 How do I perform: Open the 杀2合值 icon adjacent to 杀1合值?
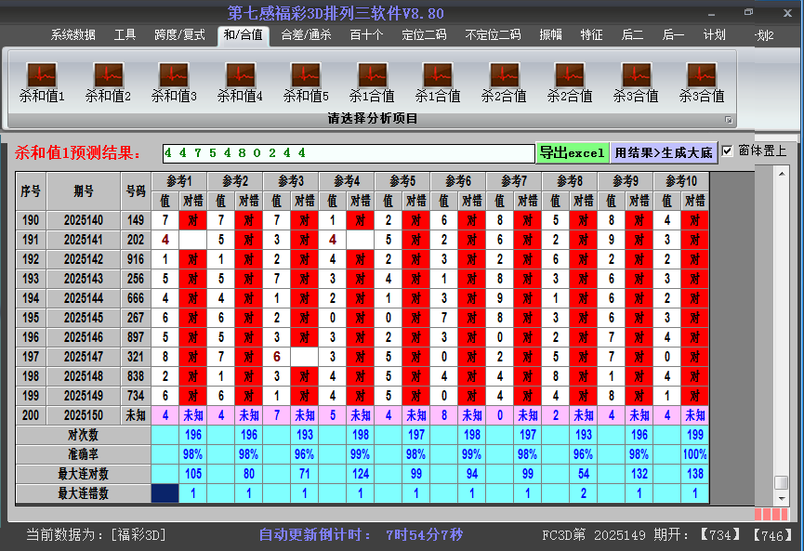click(504, 82)
